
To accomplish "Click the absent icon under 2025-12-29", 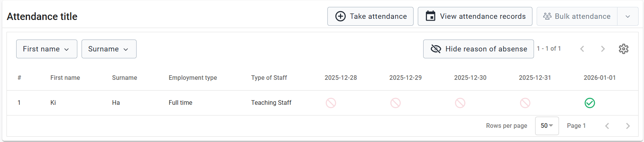I will coord(395,103).
